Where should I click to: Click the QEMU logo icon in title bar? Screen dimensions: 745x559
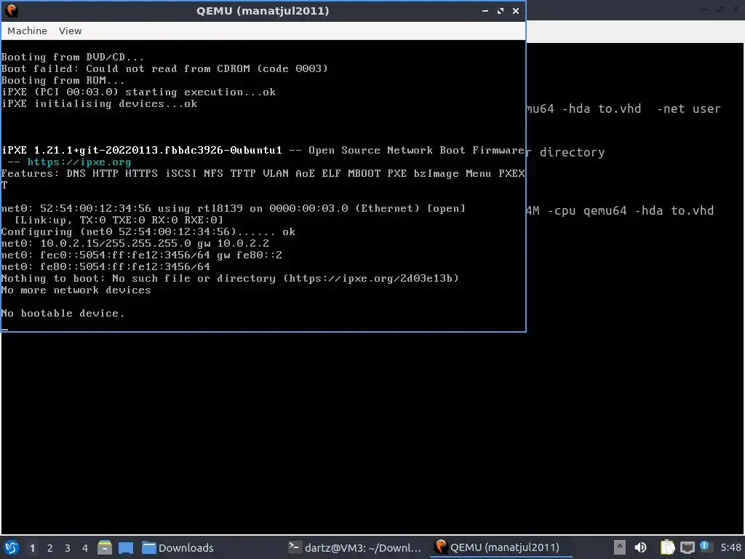[x=12, y=10]
